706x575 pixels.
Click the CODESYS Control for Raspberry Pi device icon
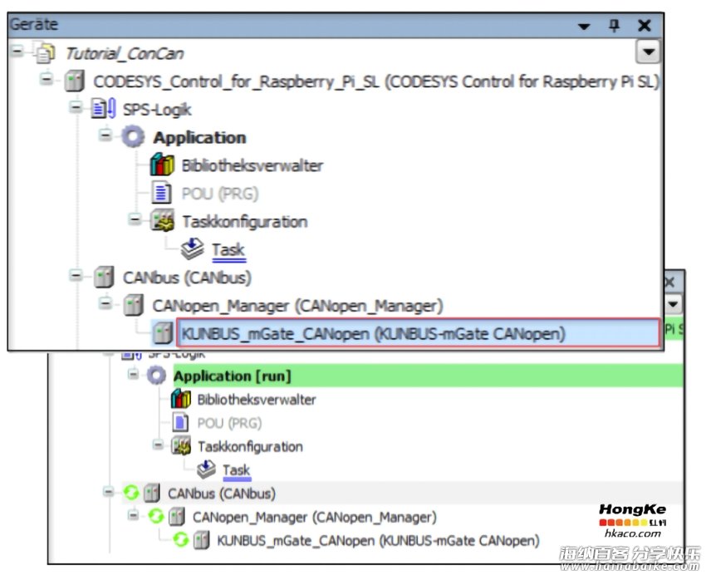tap(74, 81)
